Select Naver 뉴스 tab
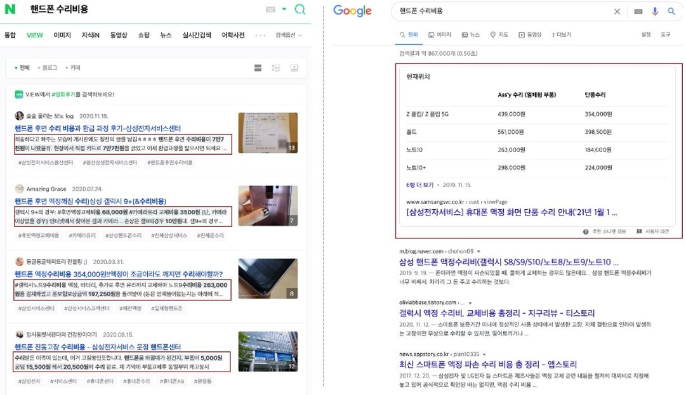Image resolution: width=686 pixels, height=395 pixels. [x=166, y=35]
